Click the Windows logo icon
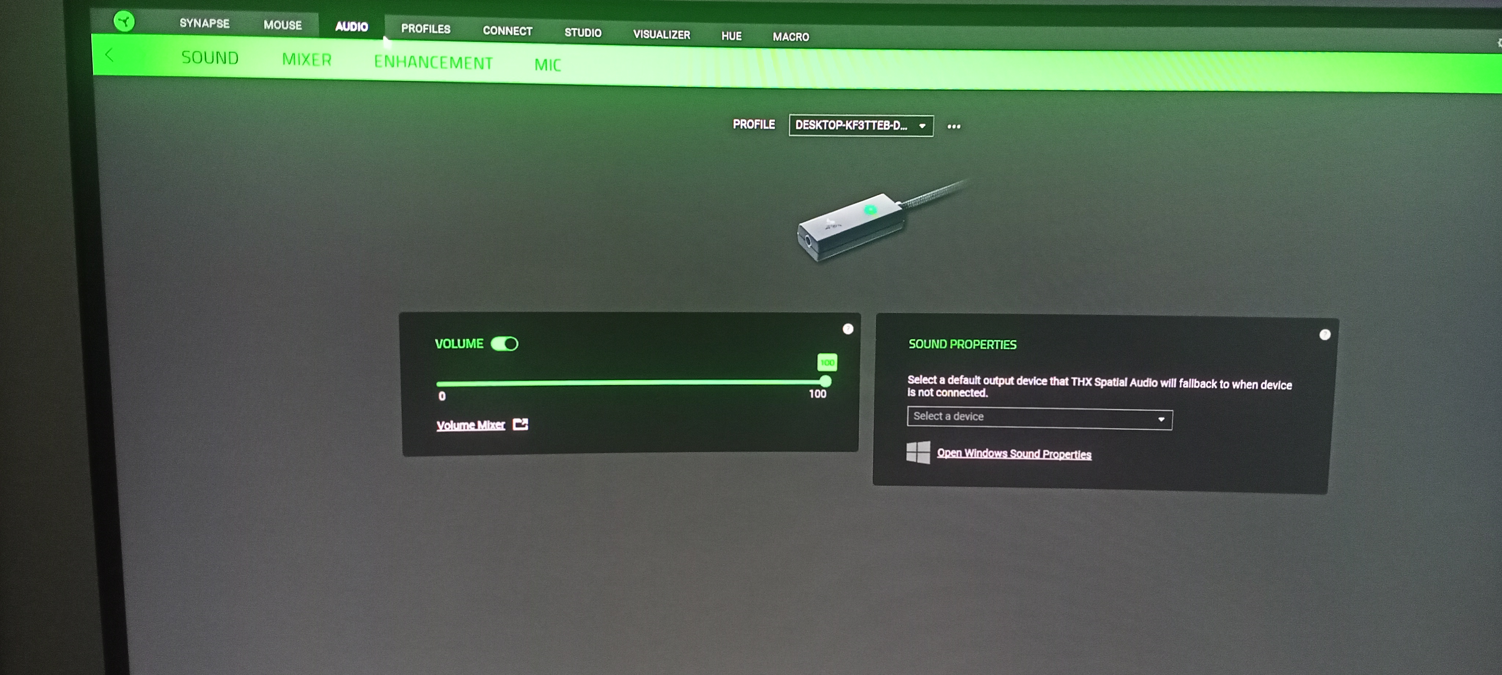Viewport: 1502px width, 675px height. 918,452
